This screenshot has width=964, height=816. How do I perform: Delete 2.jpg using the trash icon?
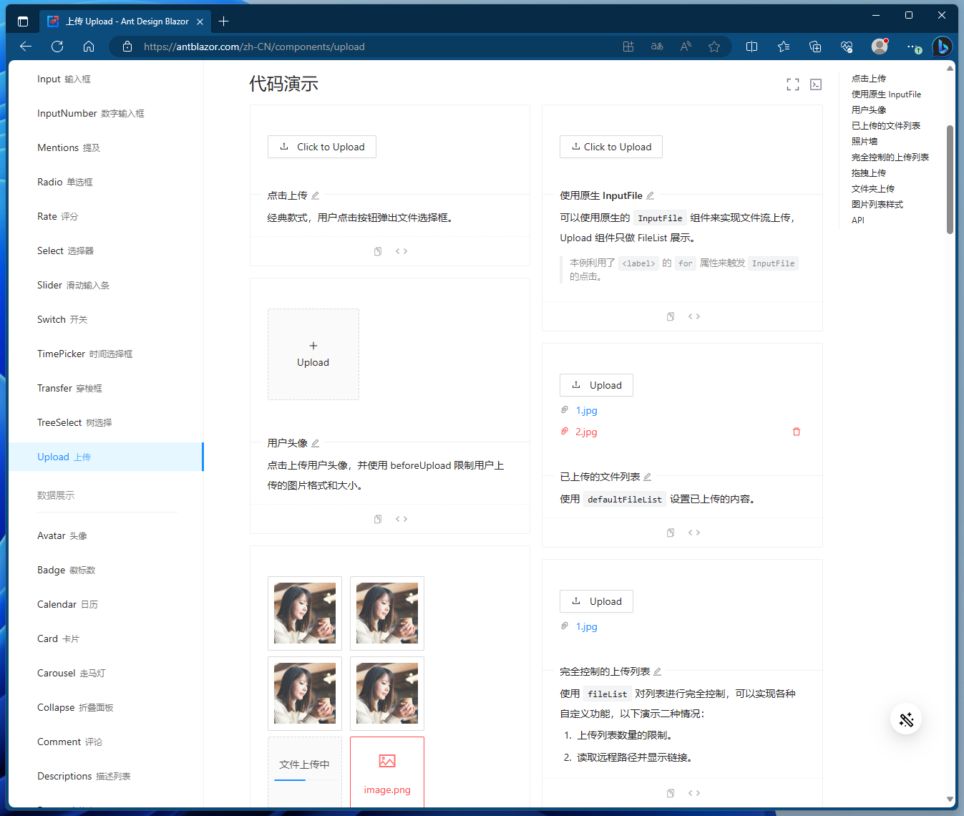coord(796,432)
